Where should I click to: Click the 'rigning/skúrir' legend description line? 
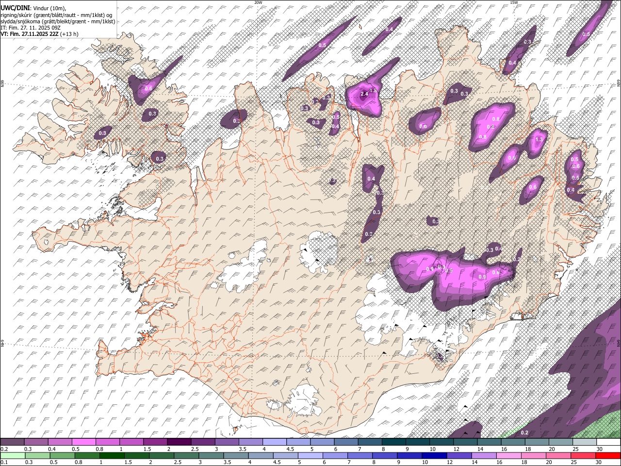(x=56, y=15)
